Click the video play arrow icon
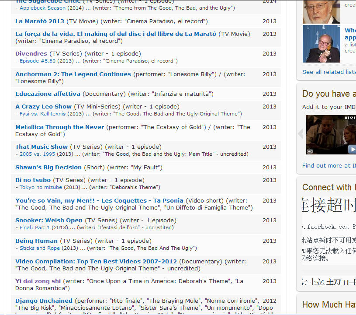 (x=352, y=150)
